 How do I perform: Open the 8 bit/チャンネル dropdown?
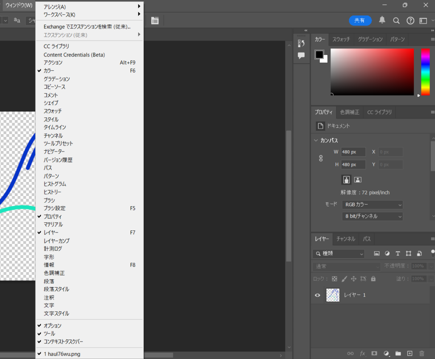pyautogui.click(x=372, y=216)
